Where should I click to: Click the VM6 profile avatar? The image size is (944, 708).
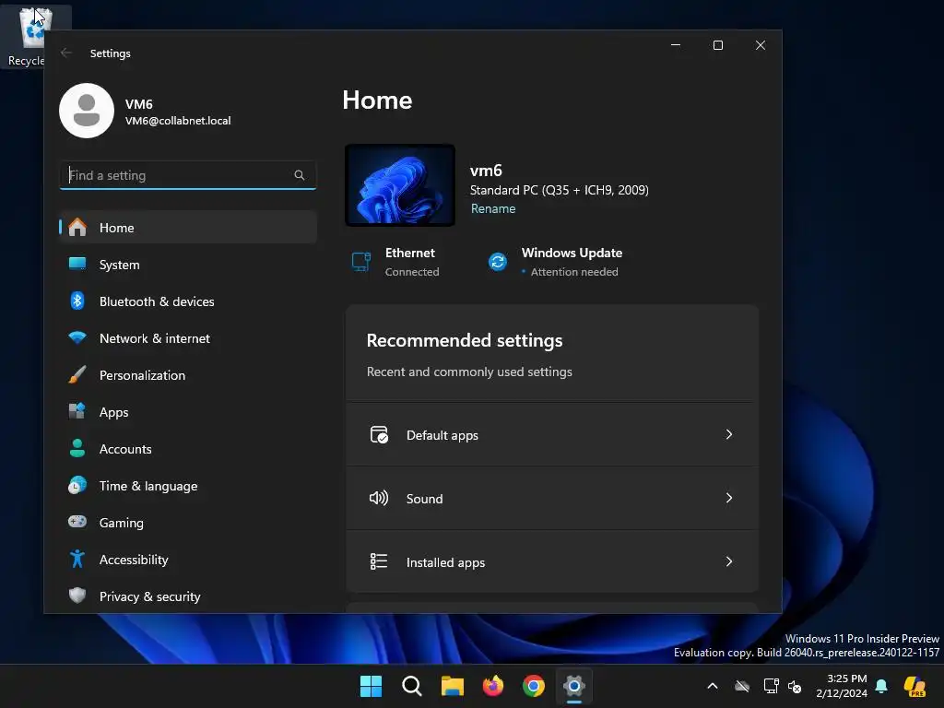[87, 111]
